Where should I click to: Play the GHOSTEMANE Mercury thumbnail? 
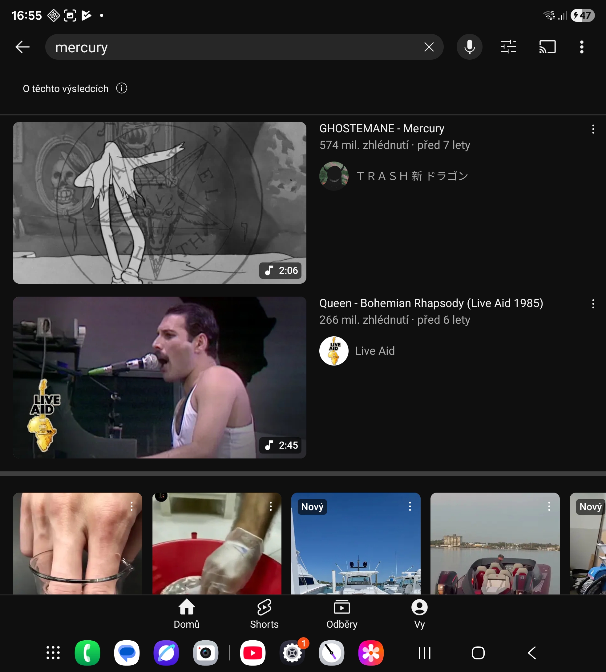pyautogui.click(x=160, y=202)
